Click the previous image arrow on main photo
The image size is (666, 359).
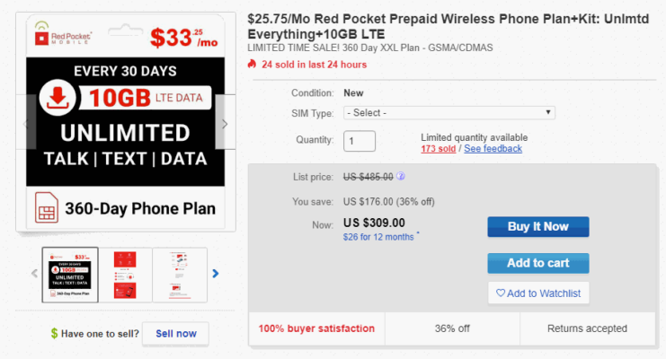23,123
